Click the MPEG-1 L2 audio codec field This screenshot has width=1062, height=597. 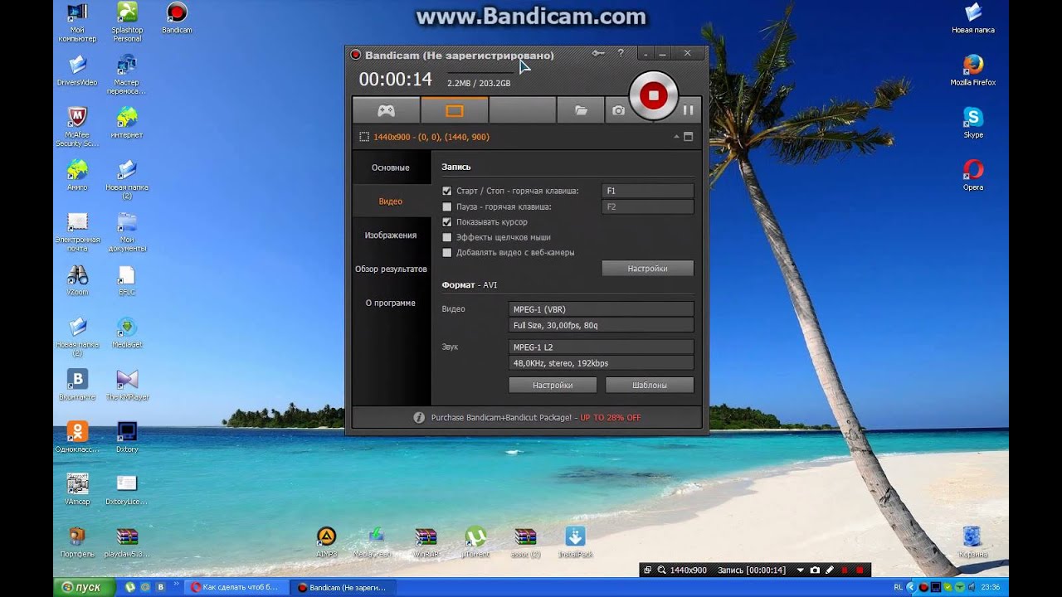point(601,347)
